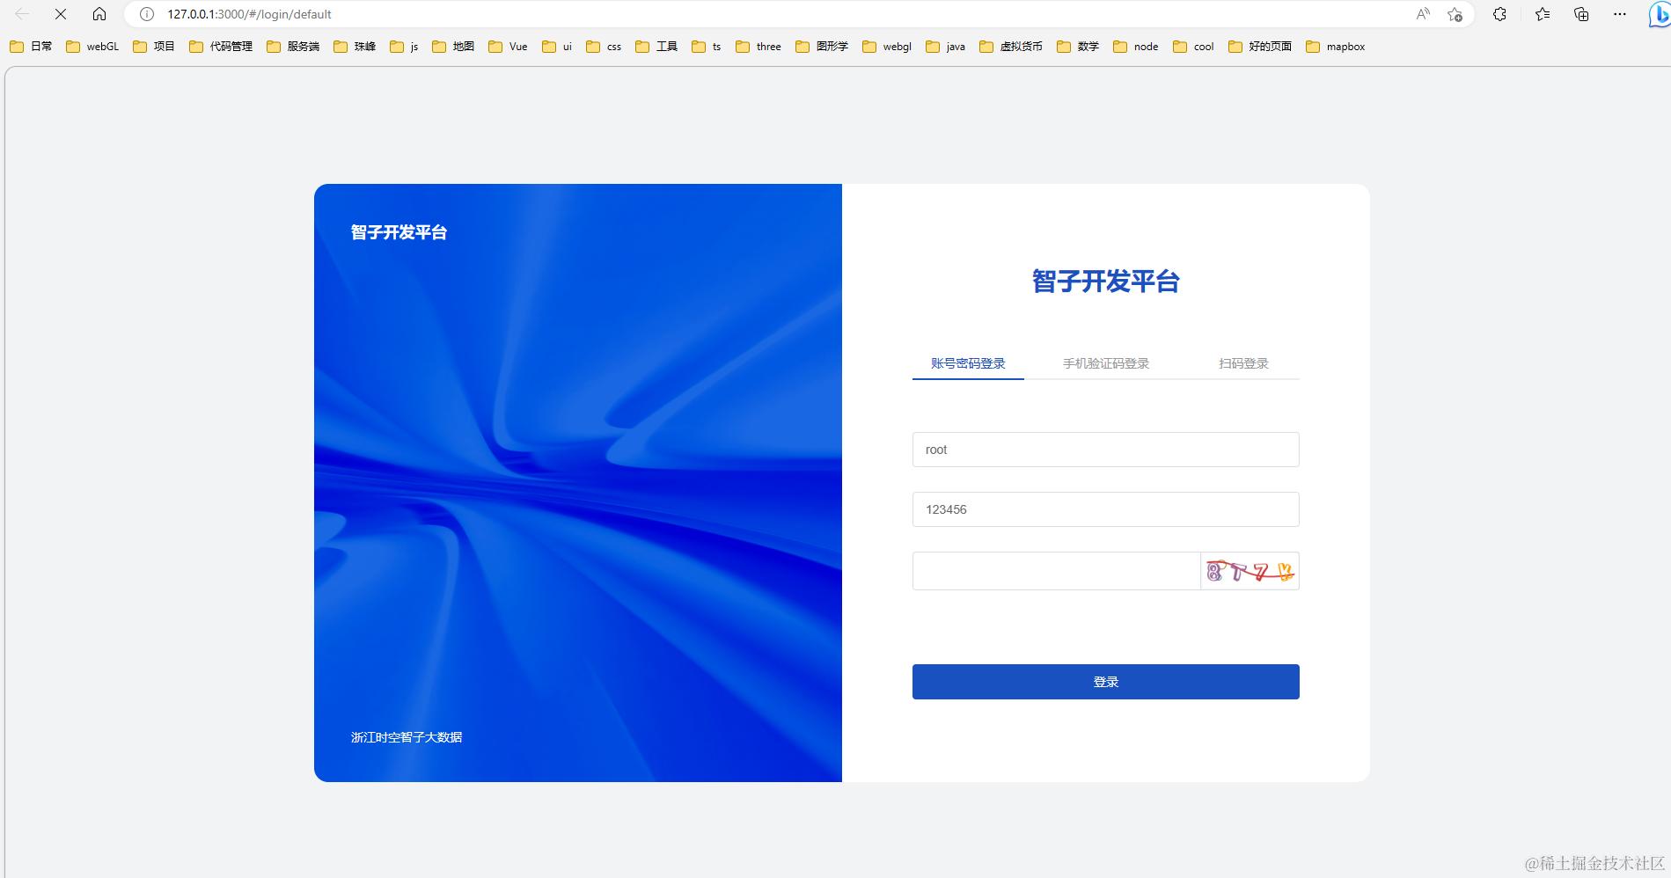Click the Read aloud icon in the address bar
The width and height of the screenshot is (1671, 878).
click(1423, 14)
